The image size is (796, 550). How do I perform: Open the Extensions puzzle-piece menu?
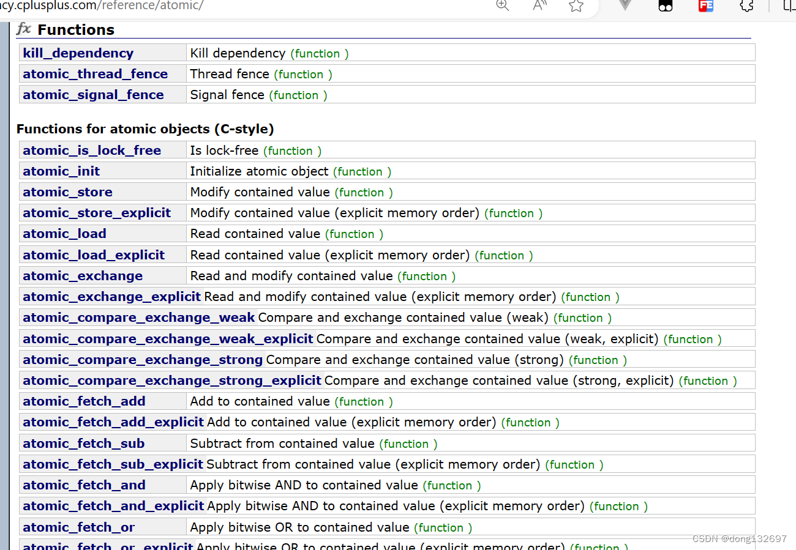coord(746,6)
